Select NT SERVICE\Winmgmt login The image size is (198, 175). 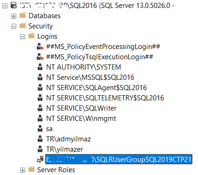(81, 119)
